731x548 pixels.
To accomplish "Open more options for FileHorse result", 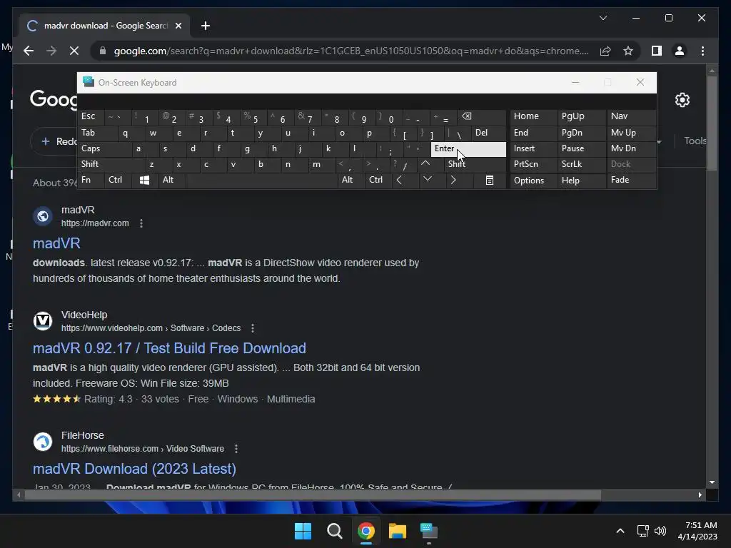I will (236, 449).
